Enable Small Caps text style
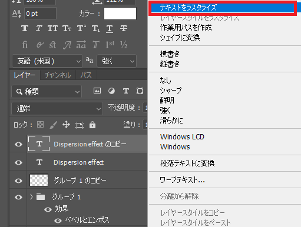The image size is (301, 227). [x=67, y=29]
